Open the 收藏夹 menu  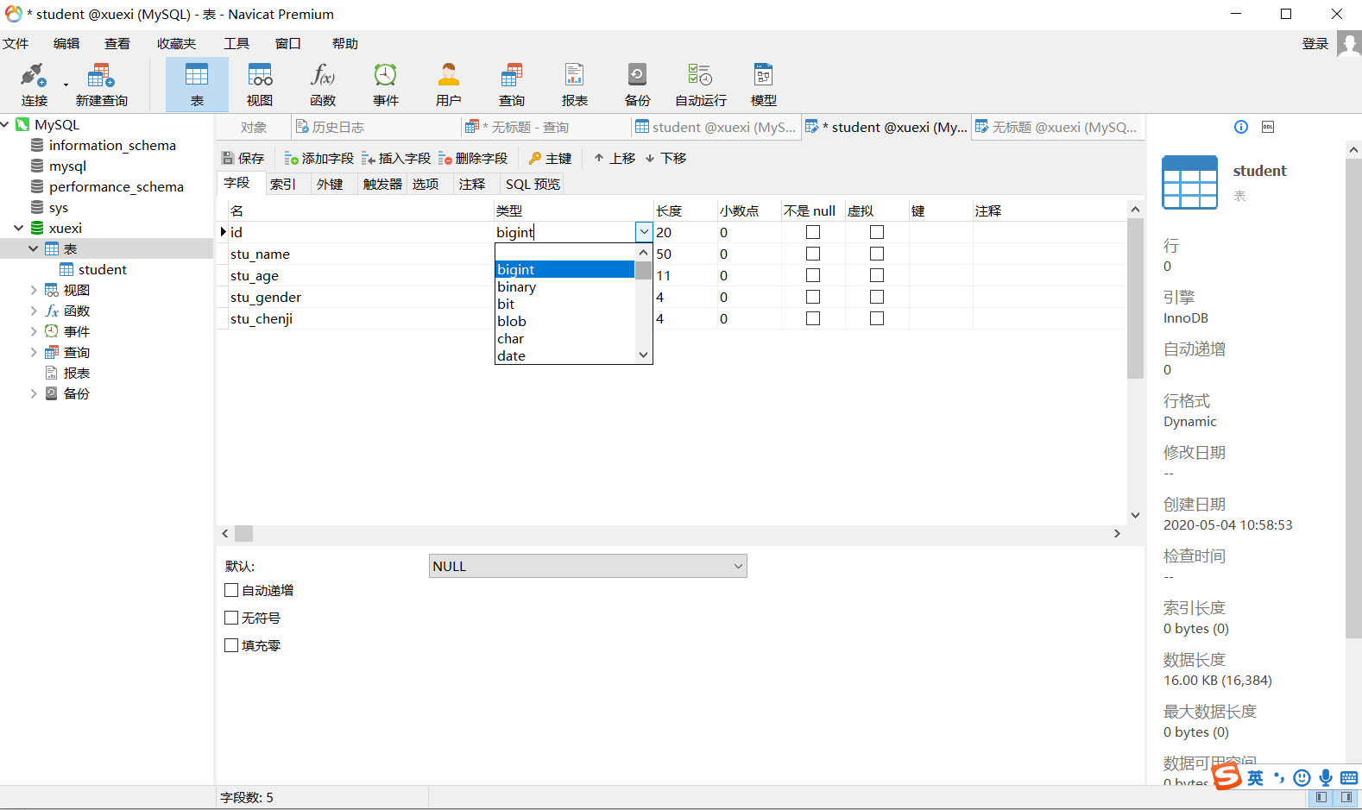pyautogui.click(x=176, y=43)
